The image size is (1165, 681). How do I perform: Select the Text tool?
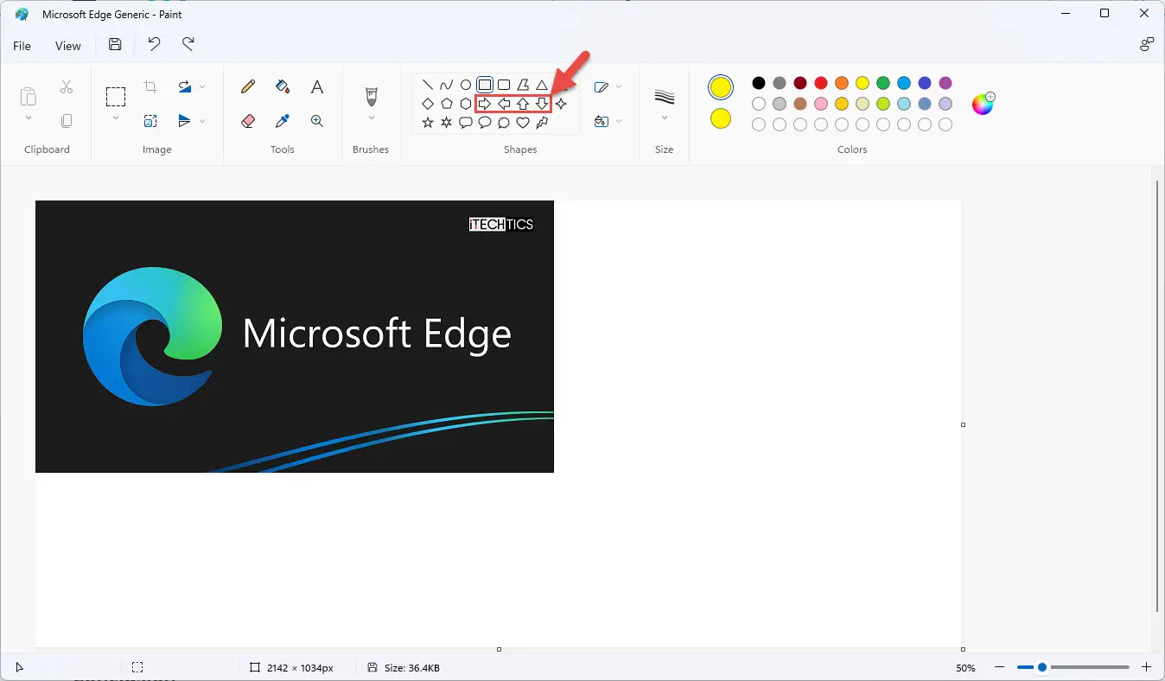317,86
